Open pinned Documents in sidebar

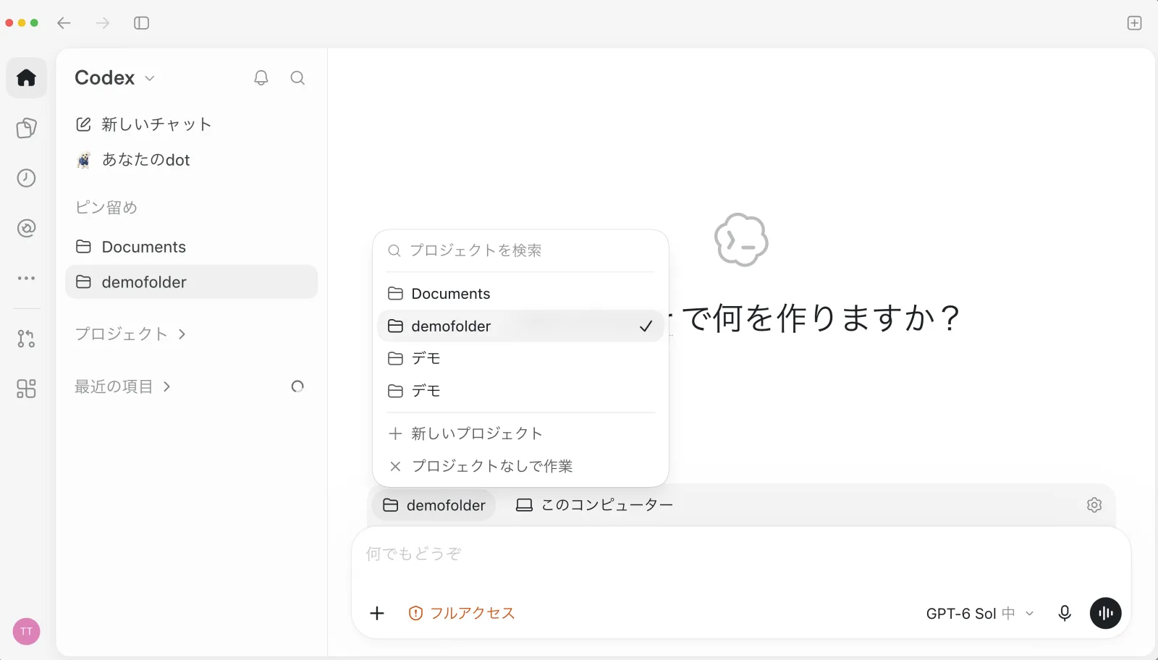pos(191,247)
